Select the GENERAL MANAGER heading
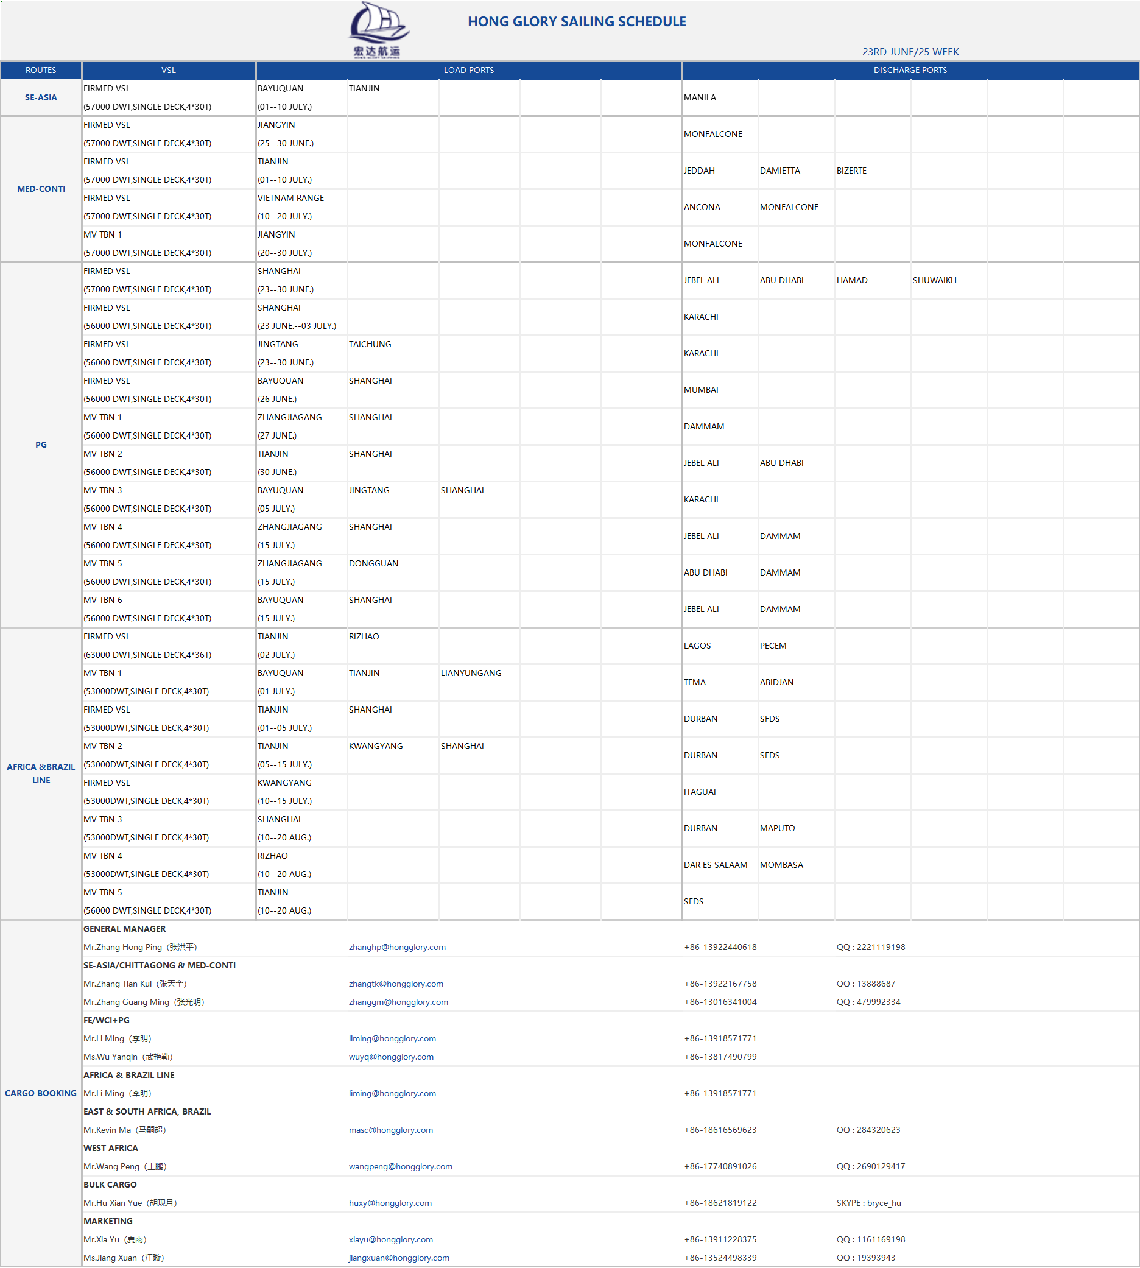1140x1268 pixels. click(125, 929)
